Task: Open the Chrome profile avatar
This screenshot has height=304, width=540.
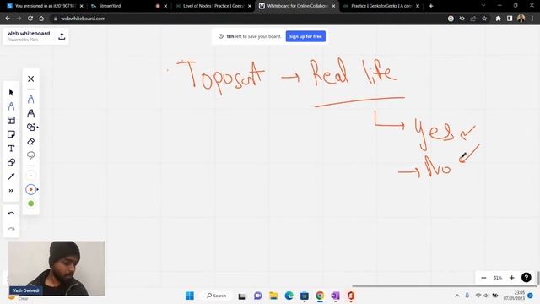Action: 521,19
